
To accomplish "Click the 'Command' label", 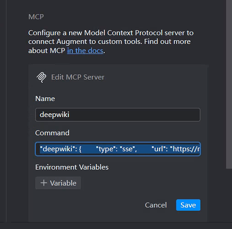I will 52,133.
